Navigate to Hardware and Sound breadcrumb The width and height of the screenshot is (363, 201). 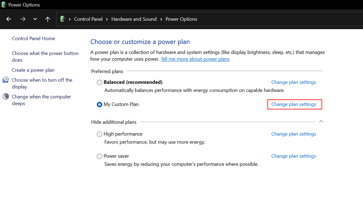134,19
